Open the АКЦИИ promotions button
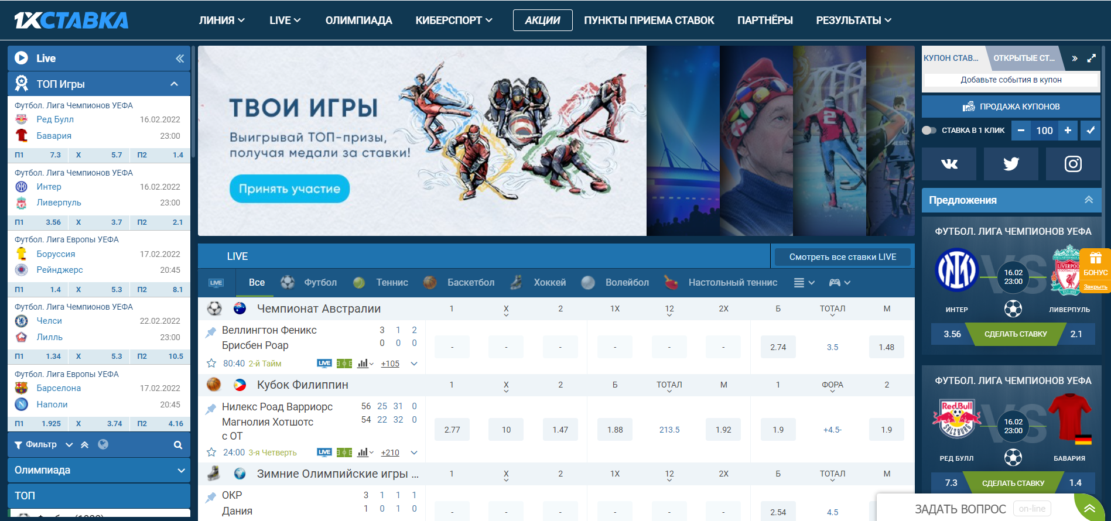 pos(542,20)
